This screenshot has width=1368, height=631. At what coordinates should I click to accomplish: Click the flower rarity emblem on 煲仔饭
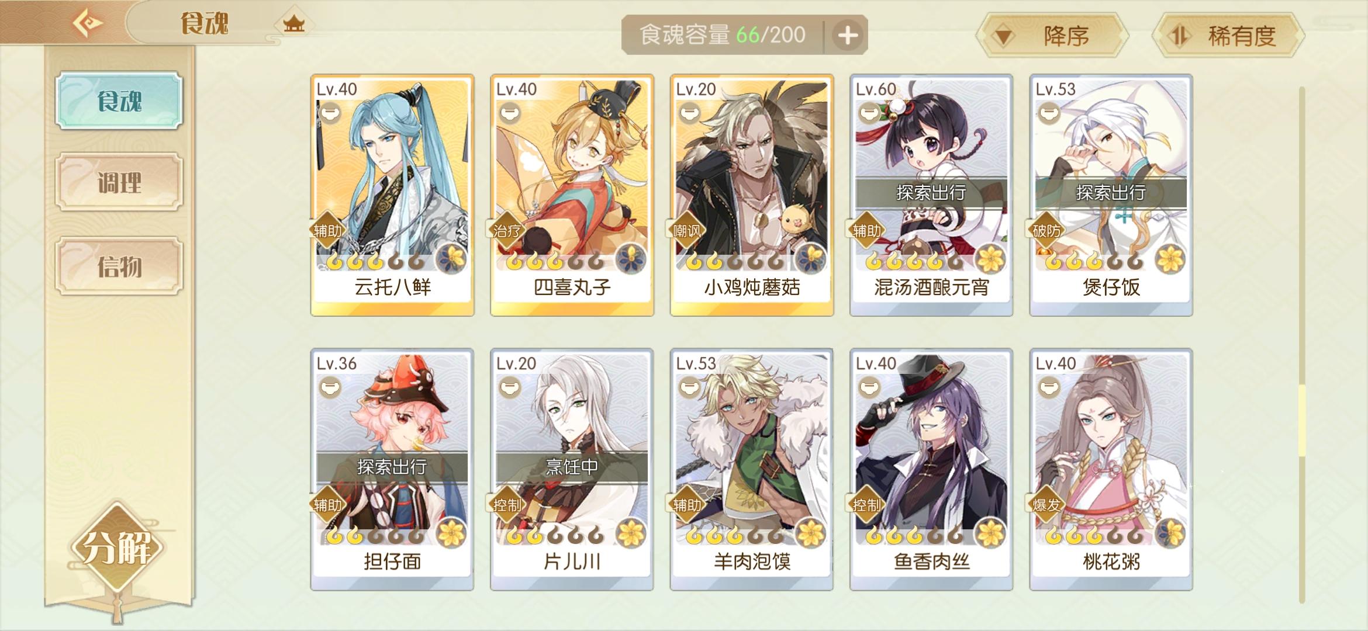click(1170, 259)
